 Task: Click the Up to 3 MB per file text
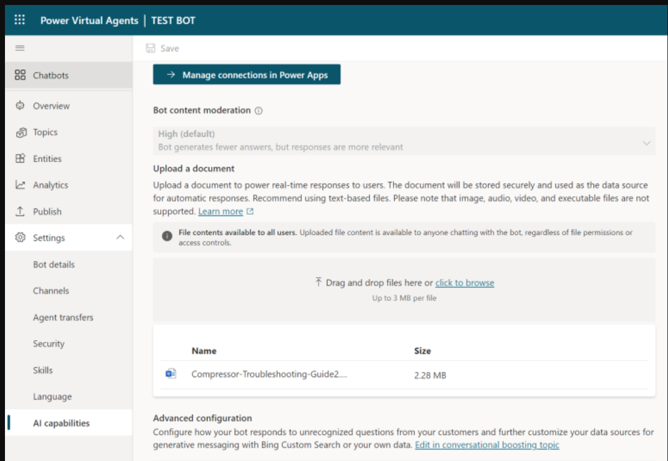(404, 298)
